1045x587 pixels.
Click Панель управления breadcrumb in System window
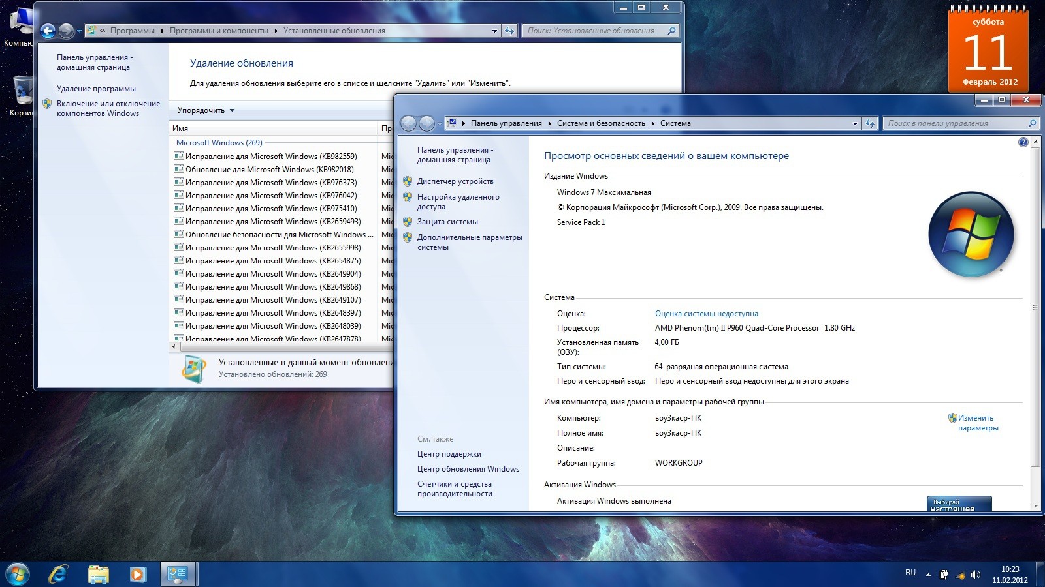tap(506, 123)
